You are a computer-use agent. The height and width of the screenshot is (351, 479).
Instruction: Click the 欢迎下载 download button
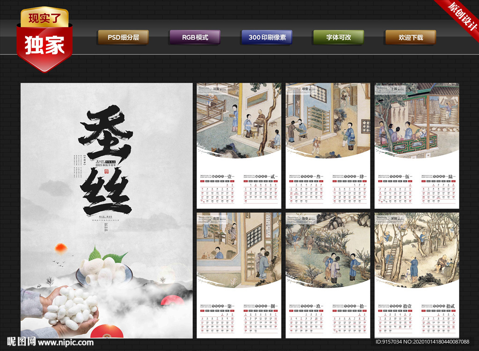pyautogui.click(x=411, y=37)
